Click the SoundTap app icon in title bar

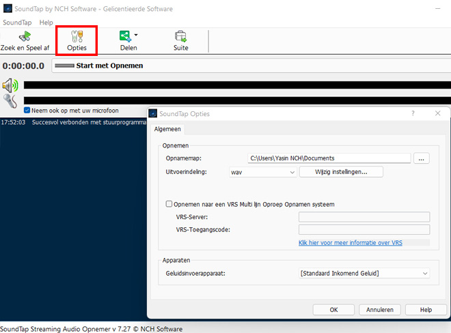tap(8, 8)
